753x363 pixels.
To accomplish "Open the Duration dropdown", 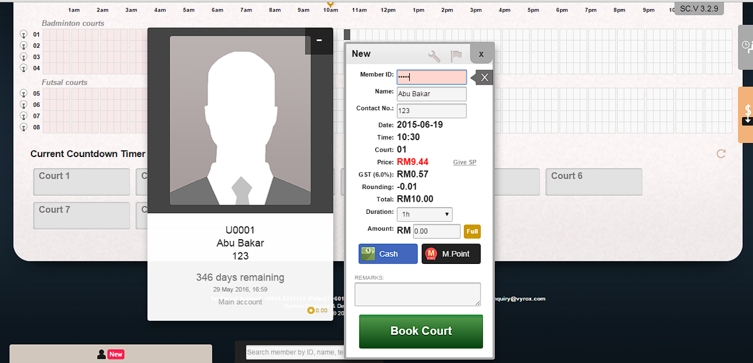I will (x=424, y=214).
